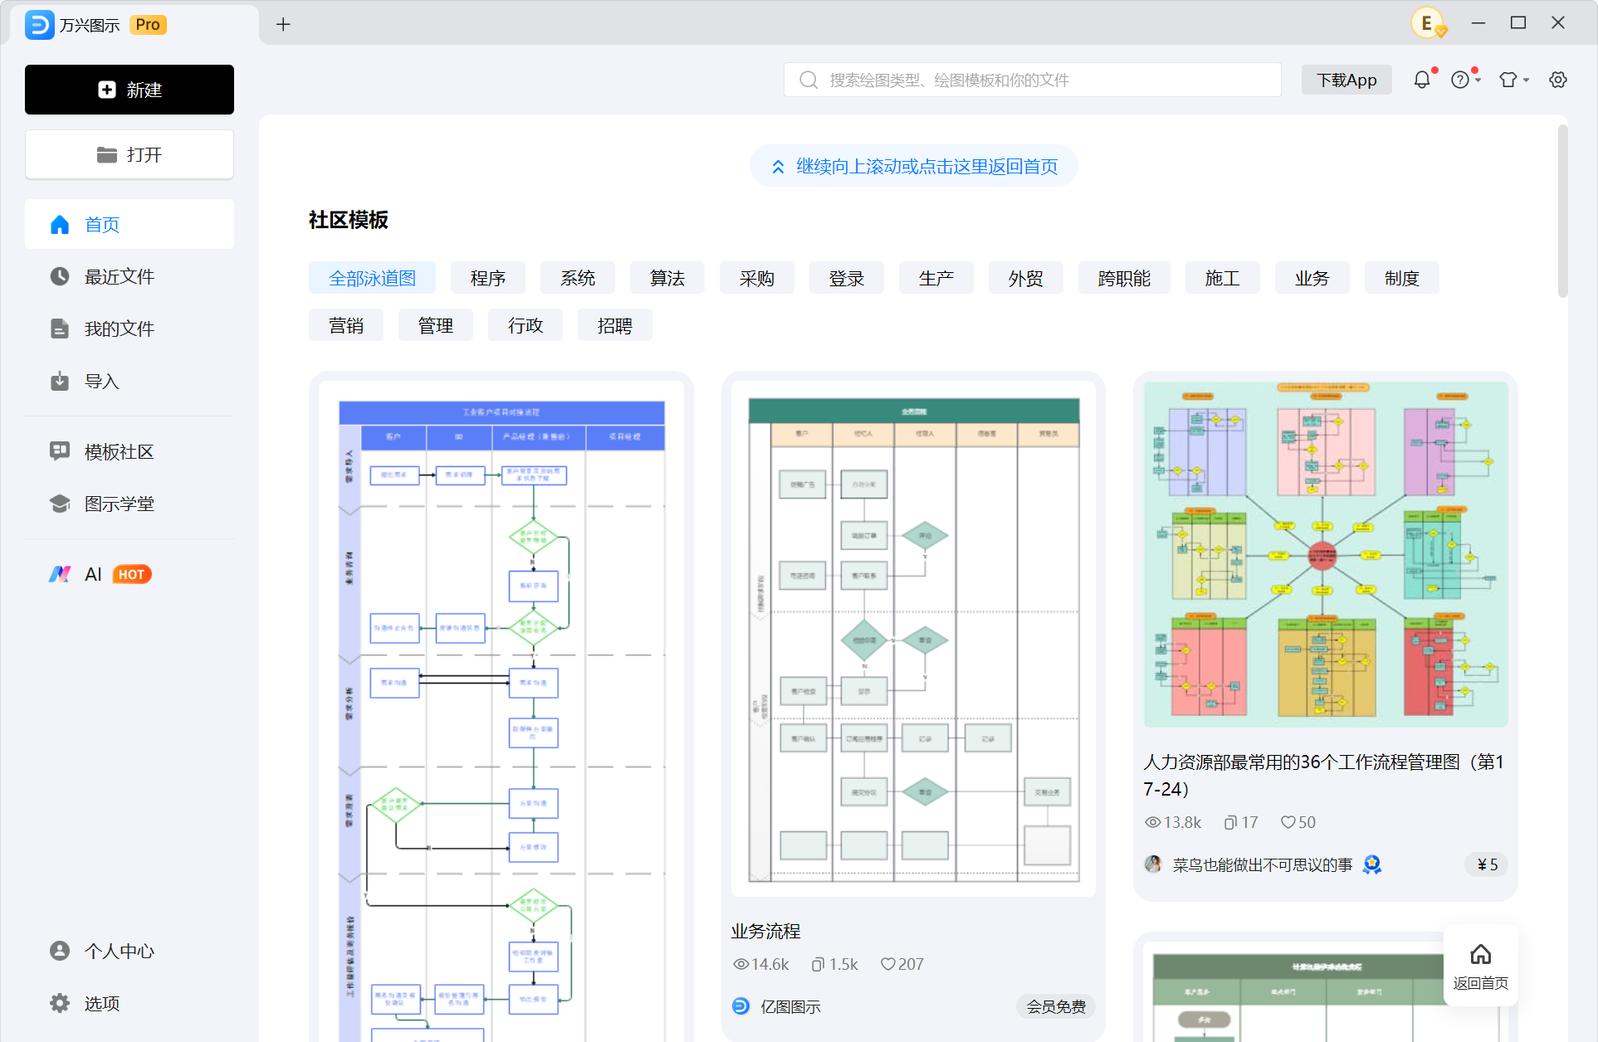Open the green swimlane template thumbnail at bottom right
This screenshot has height=1042, width=1598.
pos(1326,991)
